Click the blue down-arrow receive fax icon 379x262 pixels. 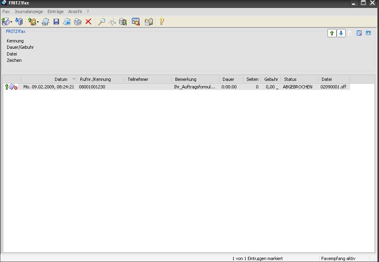[19, 22]
